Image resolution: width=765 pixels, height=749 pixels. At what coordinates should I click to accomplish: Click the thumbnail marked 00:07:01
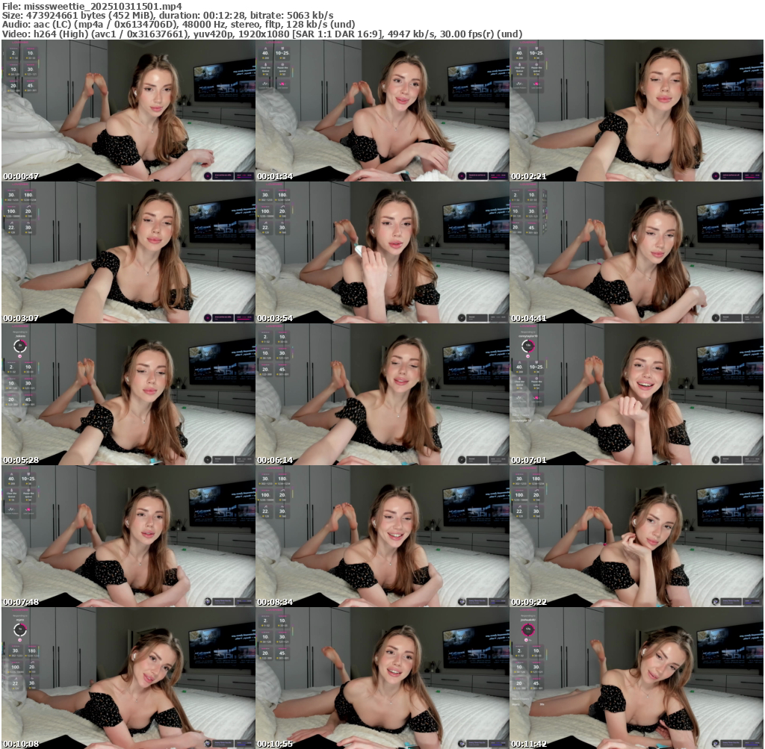pos(637,394)
